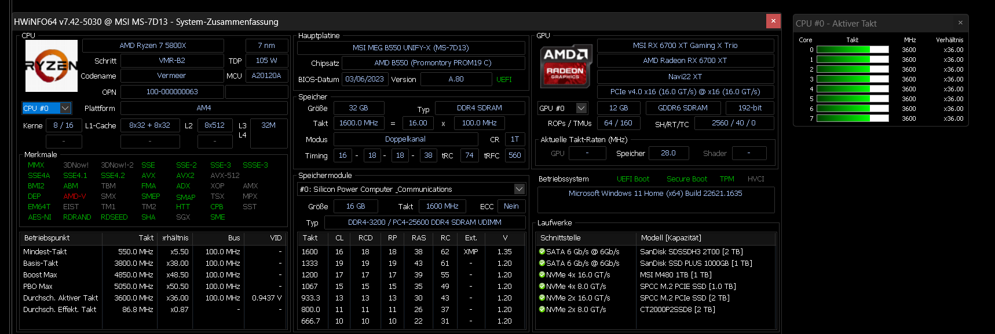
Task: Click the AMD B550 chipset field
Action: click(x=433, y=63)
